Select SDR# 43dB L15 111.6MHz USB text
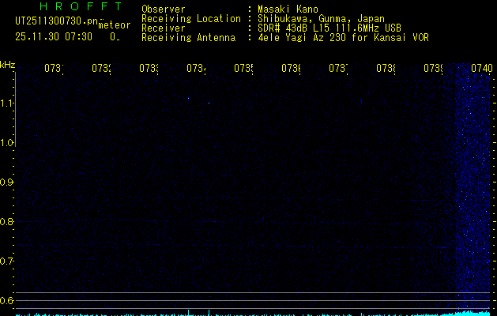This screenshot has width=497, height=316. coord(329,28)
